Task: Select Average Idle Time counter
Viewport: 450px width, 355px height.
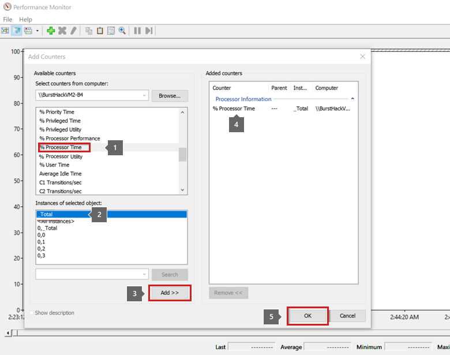Action: click(60, 174)
